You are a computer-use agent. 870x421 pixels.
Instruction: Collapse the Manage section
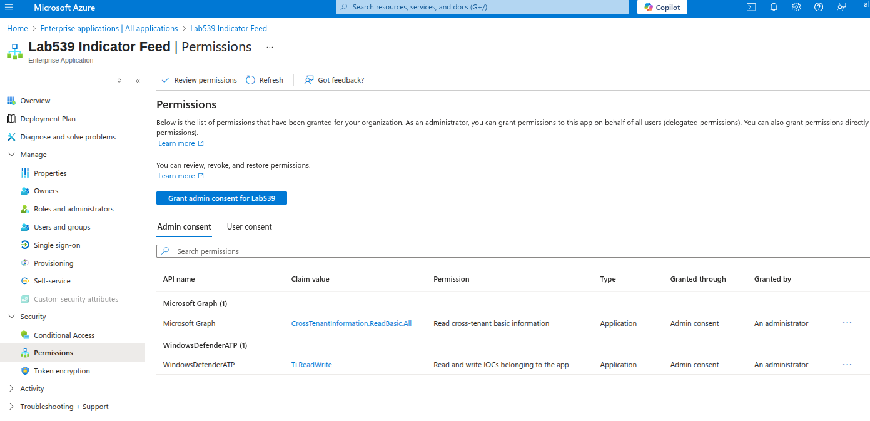tap(11, 155)
